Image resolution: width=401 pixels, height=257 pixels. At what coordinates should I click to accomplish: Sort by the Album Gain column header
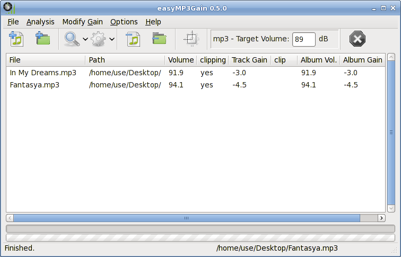pyautogui.click(x=362, y=60)
